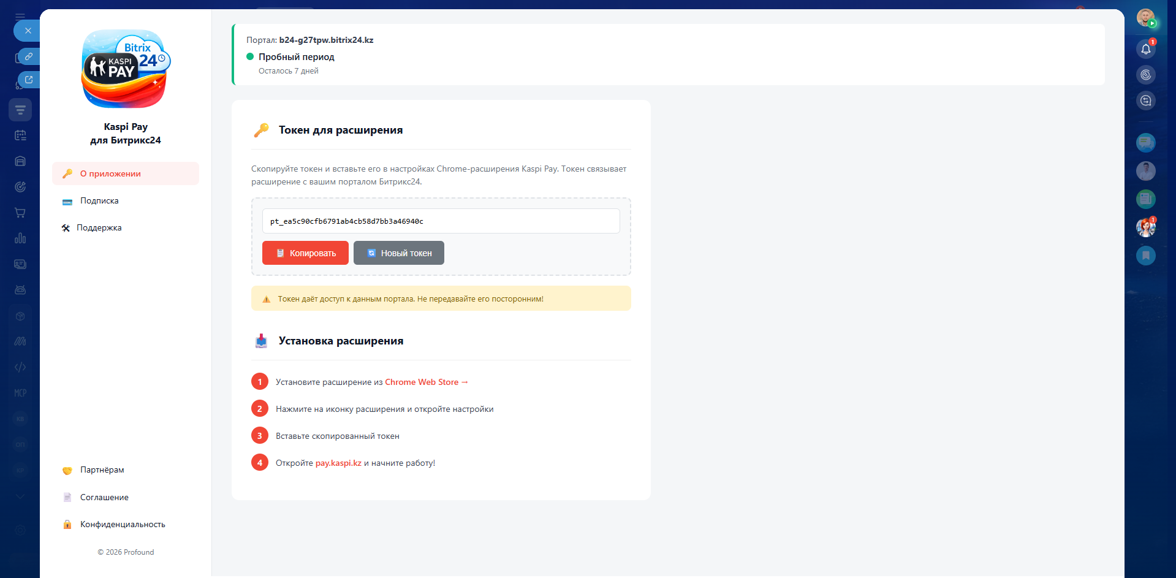Screen dimensions: 1176x578
Task: Go to the Партнёрам section
Action: click(x=126, y=470)
